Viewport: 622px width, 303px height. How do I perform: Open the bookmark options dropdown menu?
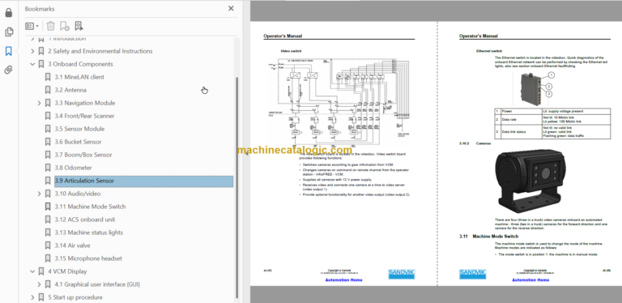click(32, 26)
